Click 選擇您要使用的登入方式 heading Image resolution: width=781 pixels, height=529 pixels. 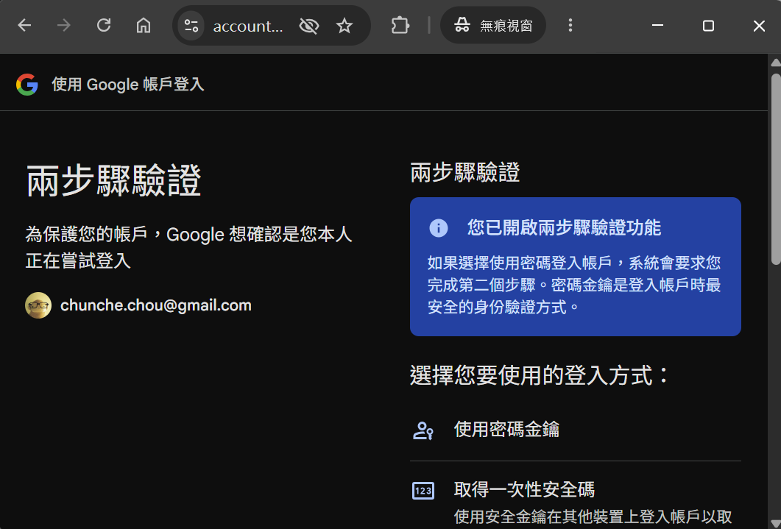540,375
